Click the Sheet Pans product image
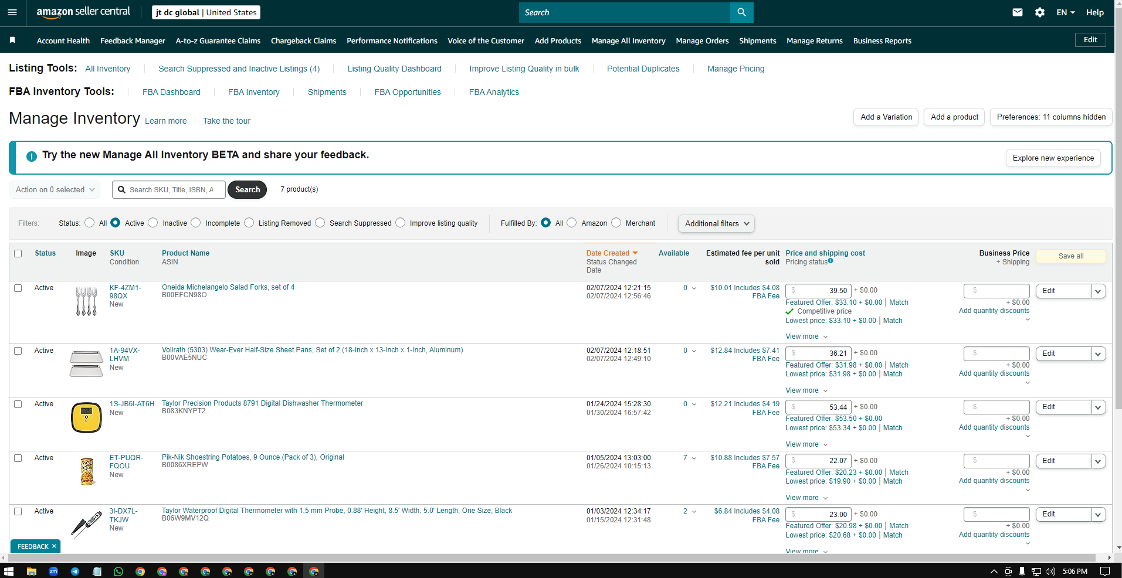This screenshot has width=1122, height=578. [x=86, y=363]
